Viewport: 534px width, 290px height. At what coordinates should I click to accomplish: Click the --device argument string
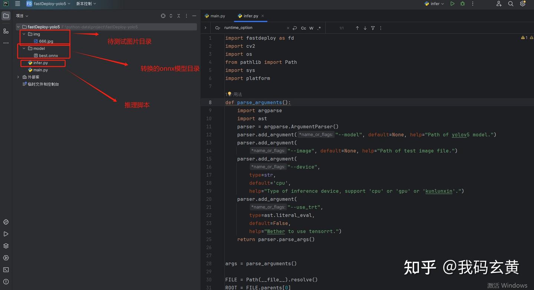pos(303,167)
